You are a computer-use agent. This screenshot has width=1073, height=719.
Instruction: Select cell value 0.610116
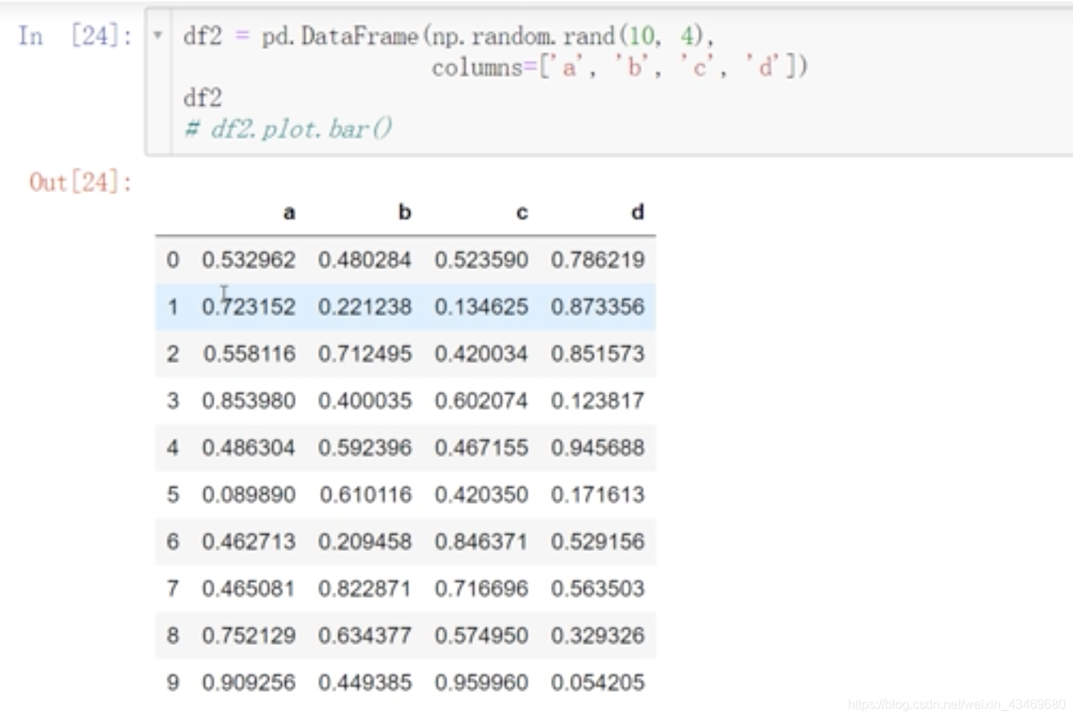(366, 495)
